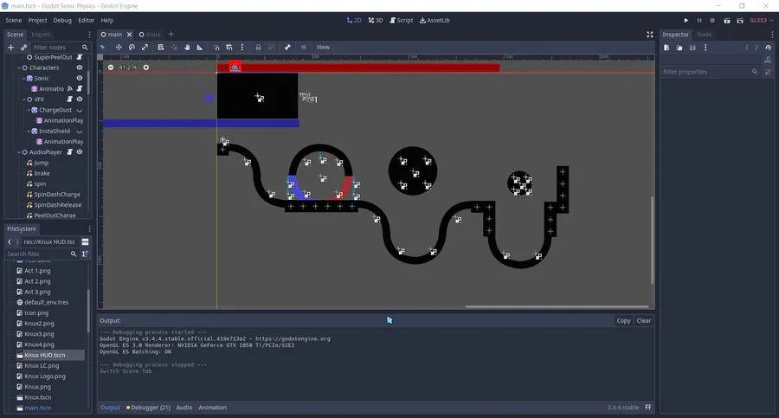Select the Ruler Mode tool
779x418 pixels.
(x=200, y=48)
